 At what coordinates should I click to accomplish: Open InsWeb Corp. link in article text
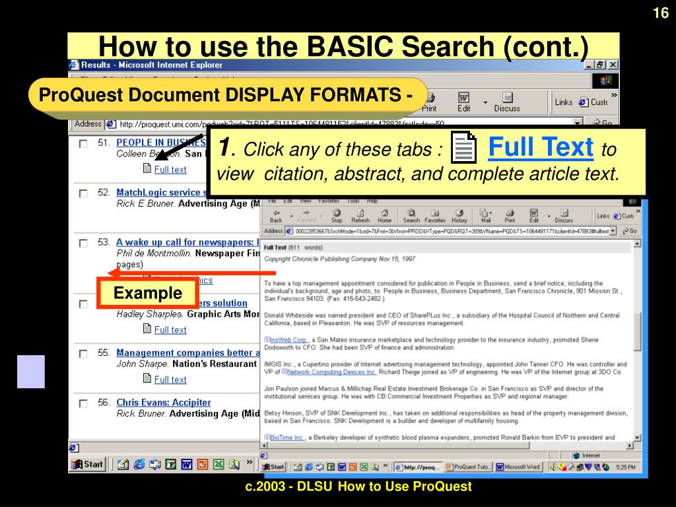pyautogui.click(x=289, y=340)
